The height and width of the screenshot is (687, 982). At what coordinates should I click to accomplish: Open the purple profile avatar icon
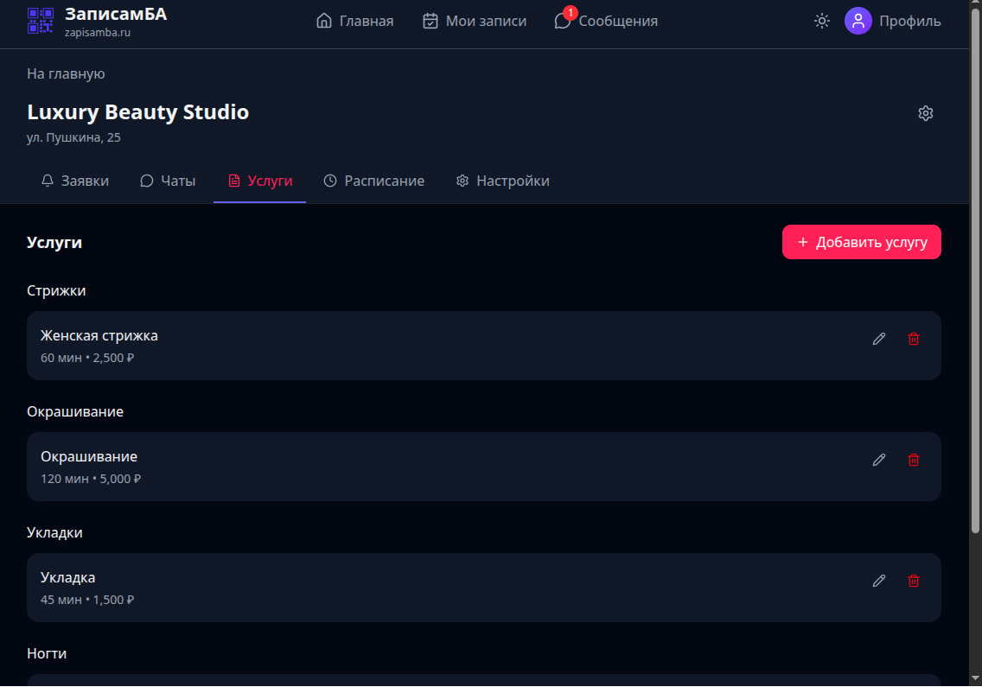click(x=858, y=21)
